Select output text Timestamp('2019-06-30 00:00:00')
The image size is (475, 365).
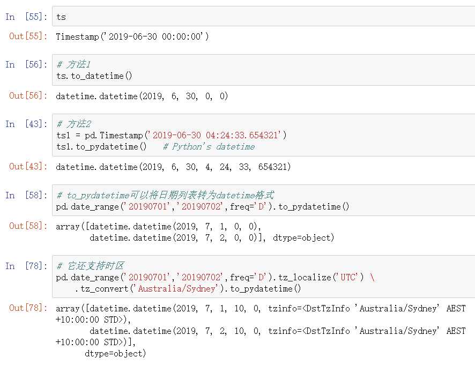click(x=132, y=36)
